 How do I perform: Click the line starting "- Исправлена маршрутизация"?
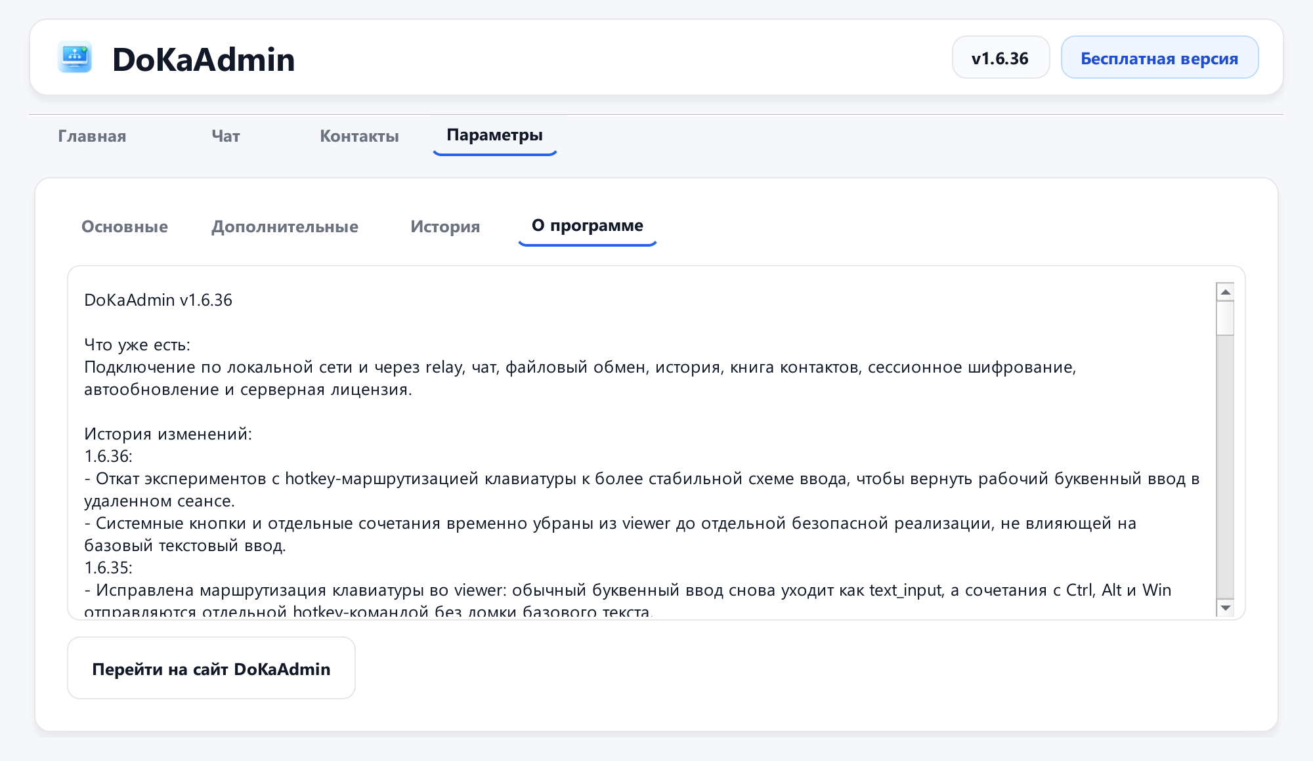click(x=628, y=590)
